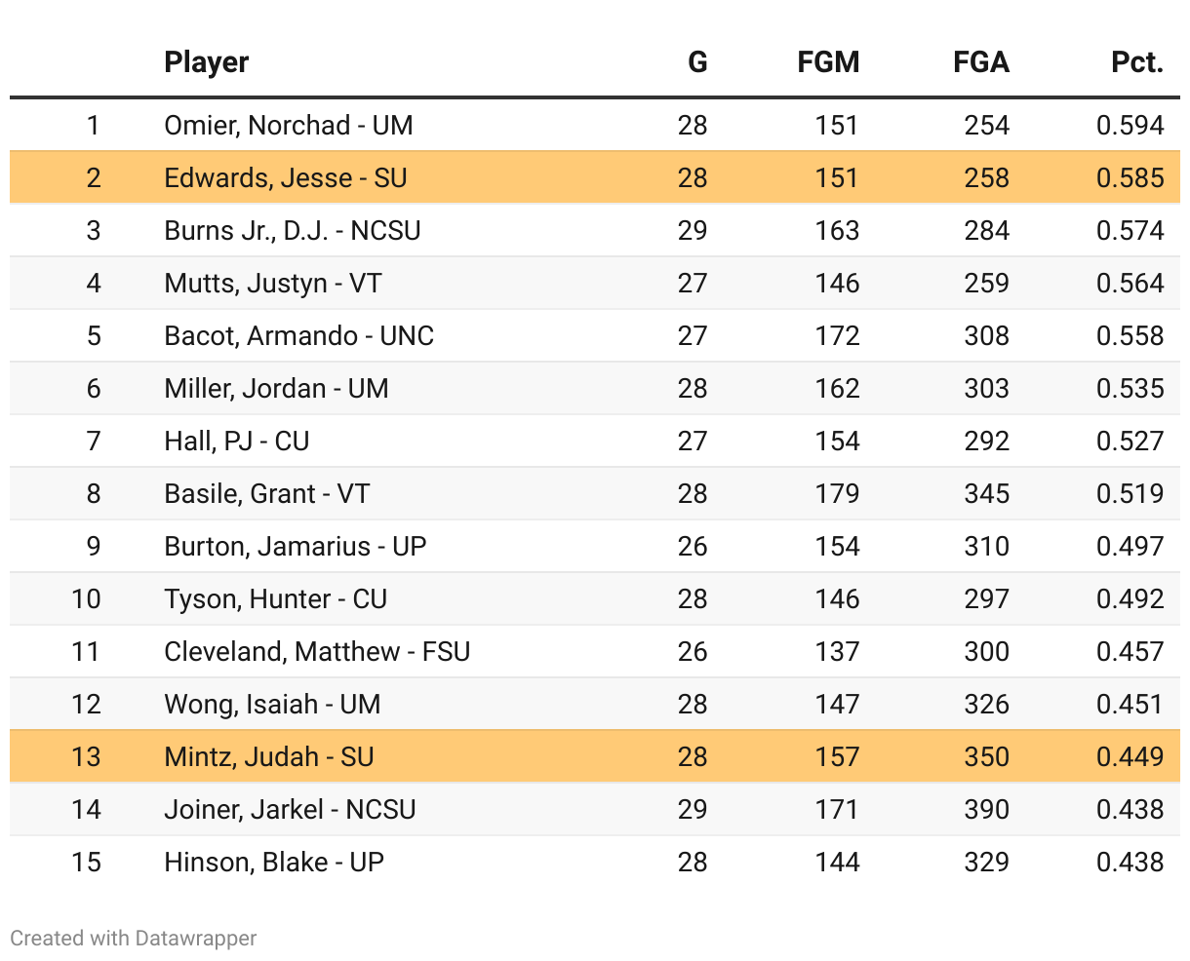Open the Created with Datawrapper link
The width and height of the screenshot is (1190, 961).
[x=134, y=939]
